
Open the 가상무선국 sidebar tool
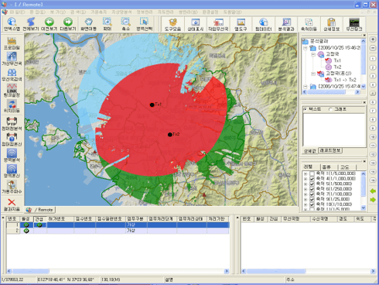pos(12,59)
